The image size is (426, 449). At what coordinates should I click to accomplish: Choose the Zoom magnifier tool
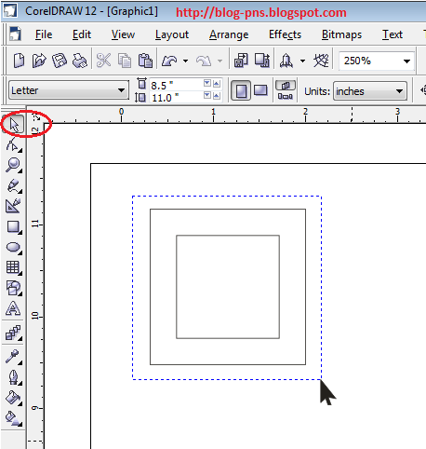13,165
